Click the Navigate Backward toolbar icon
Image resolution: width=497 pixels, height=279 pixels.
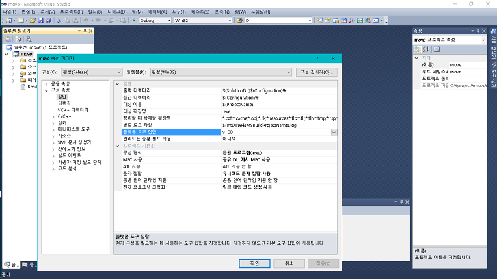tap(112, 20)
